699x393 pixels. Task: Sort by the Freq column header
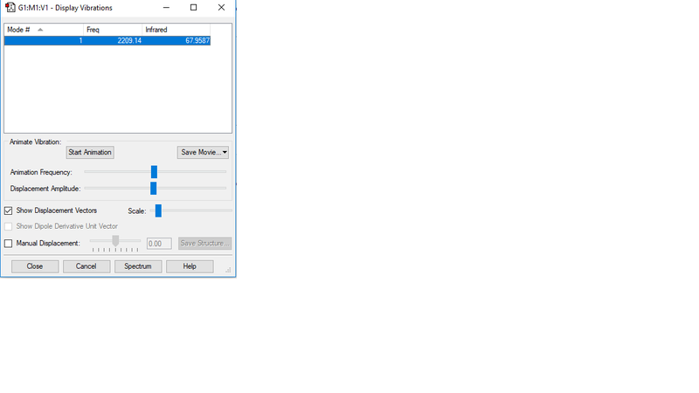(113, 30)
